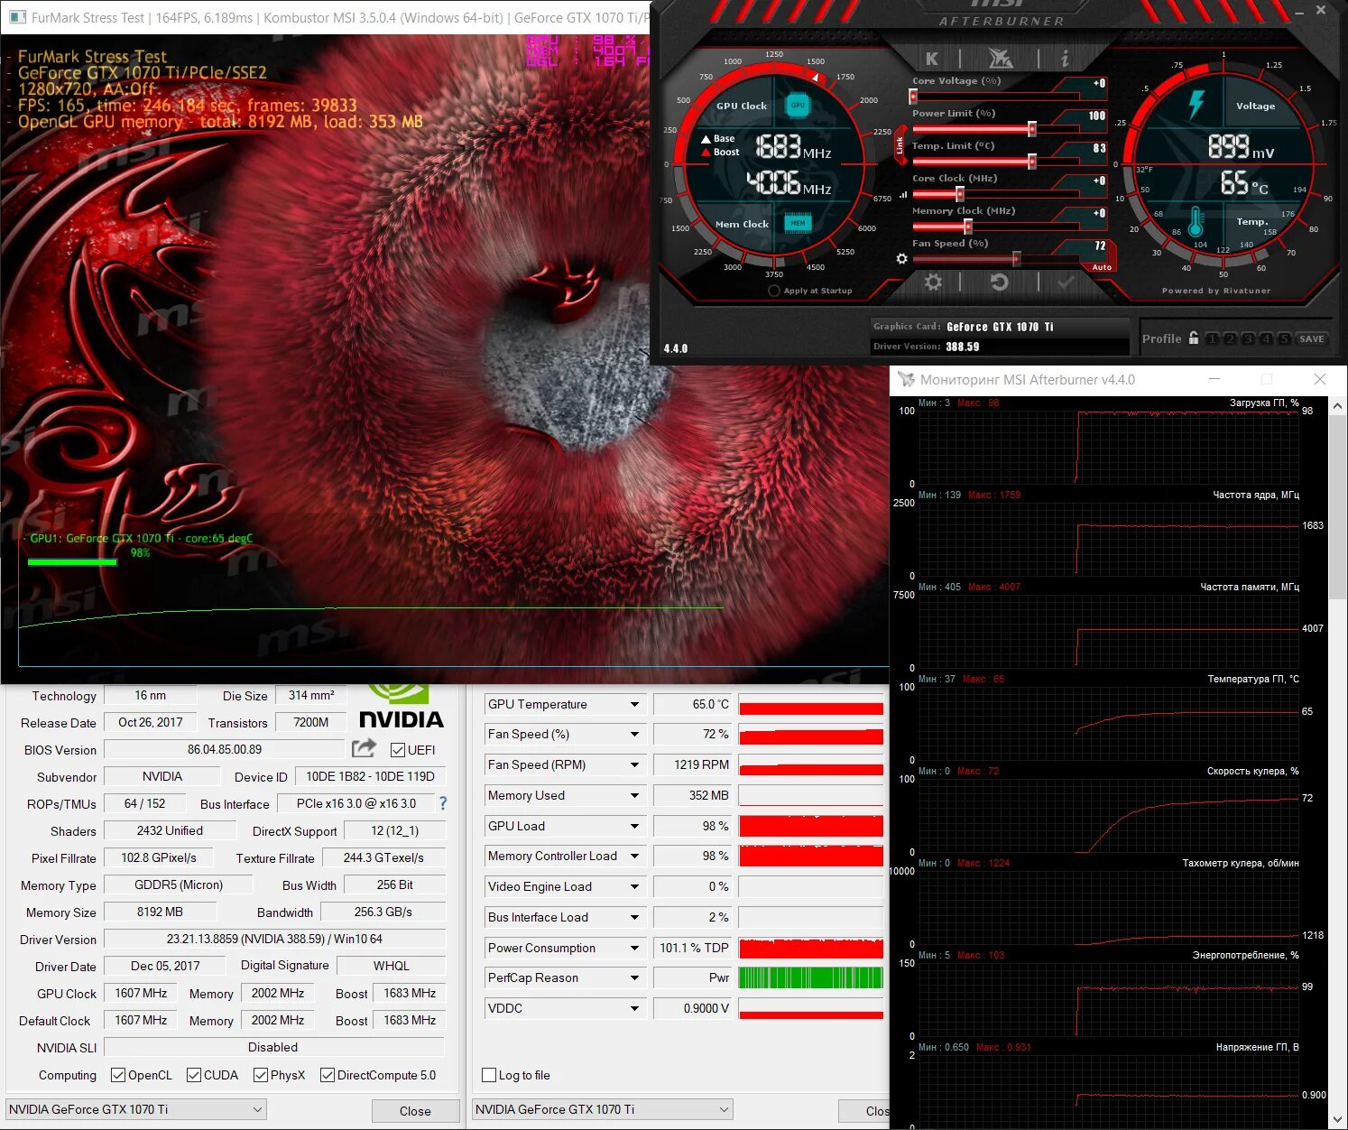Click the OC Scanner jet icon in Afterburner
Viewport: 1348px width, 1130px height.
(1000, 59)
